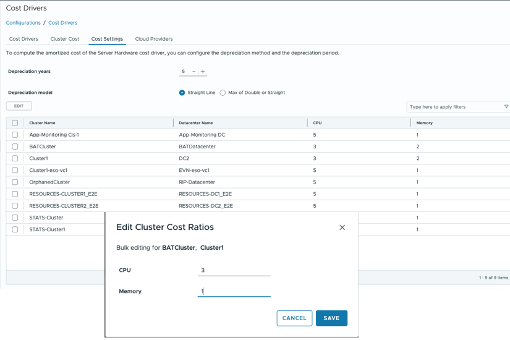The width and height of the screenshot is (510, 340).
Task: Select Max of Double or Straight option
Action: (223, 93)
